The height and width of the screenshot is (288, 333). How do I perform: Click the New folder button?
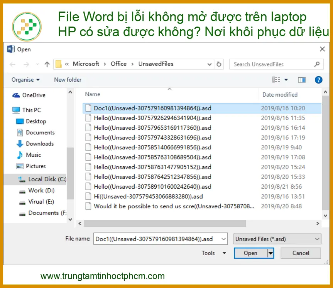pyautogui.click(x=68, y=80)
